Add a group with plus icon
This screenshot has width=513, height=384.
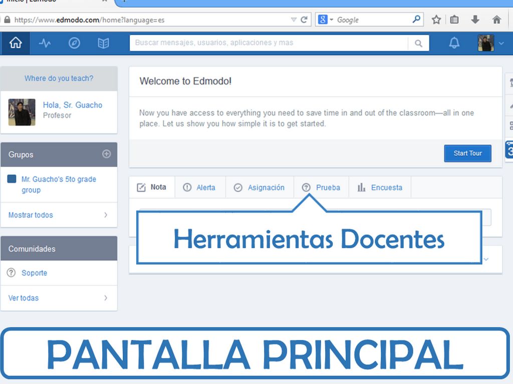click(x=106, y=154)
